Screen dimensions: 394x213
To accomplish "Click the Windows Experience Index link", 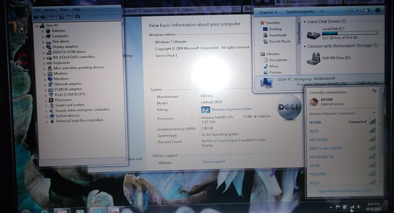I will [x=231, y=109].
